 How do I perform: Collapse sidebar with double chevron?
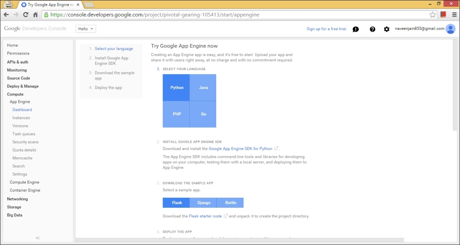[38, 238]
